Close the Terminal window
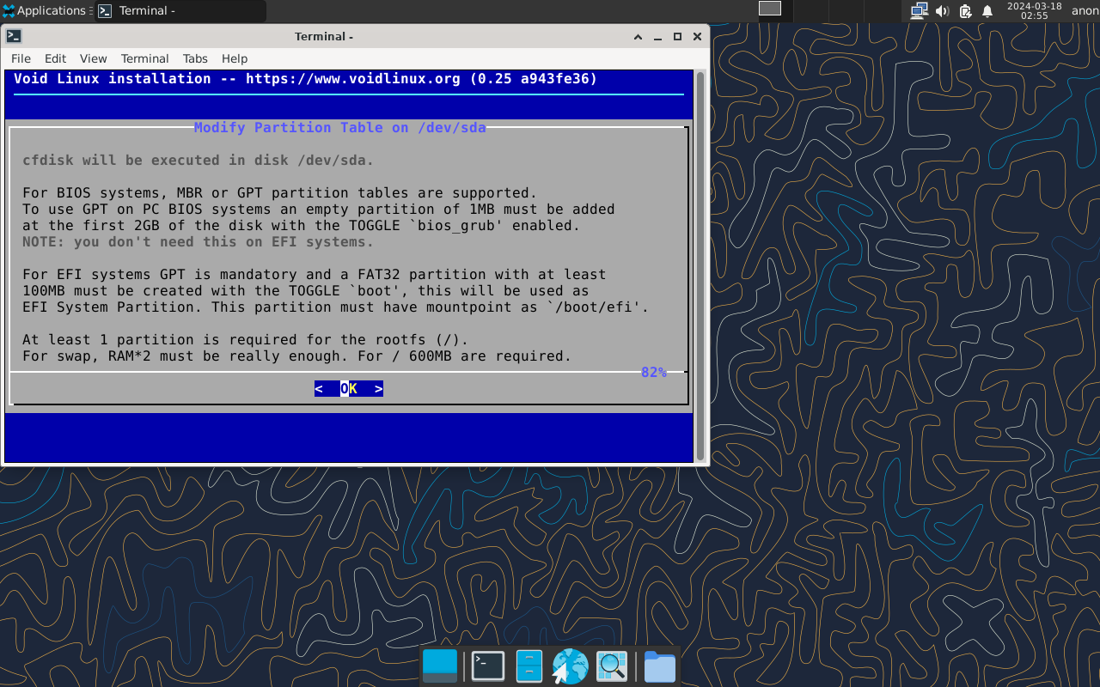The width and height of the screenshot is (1100, 687). point(697,36)
